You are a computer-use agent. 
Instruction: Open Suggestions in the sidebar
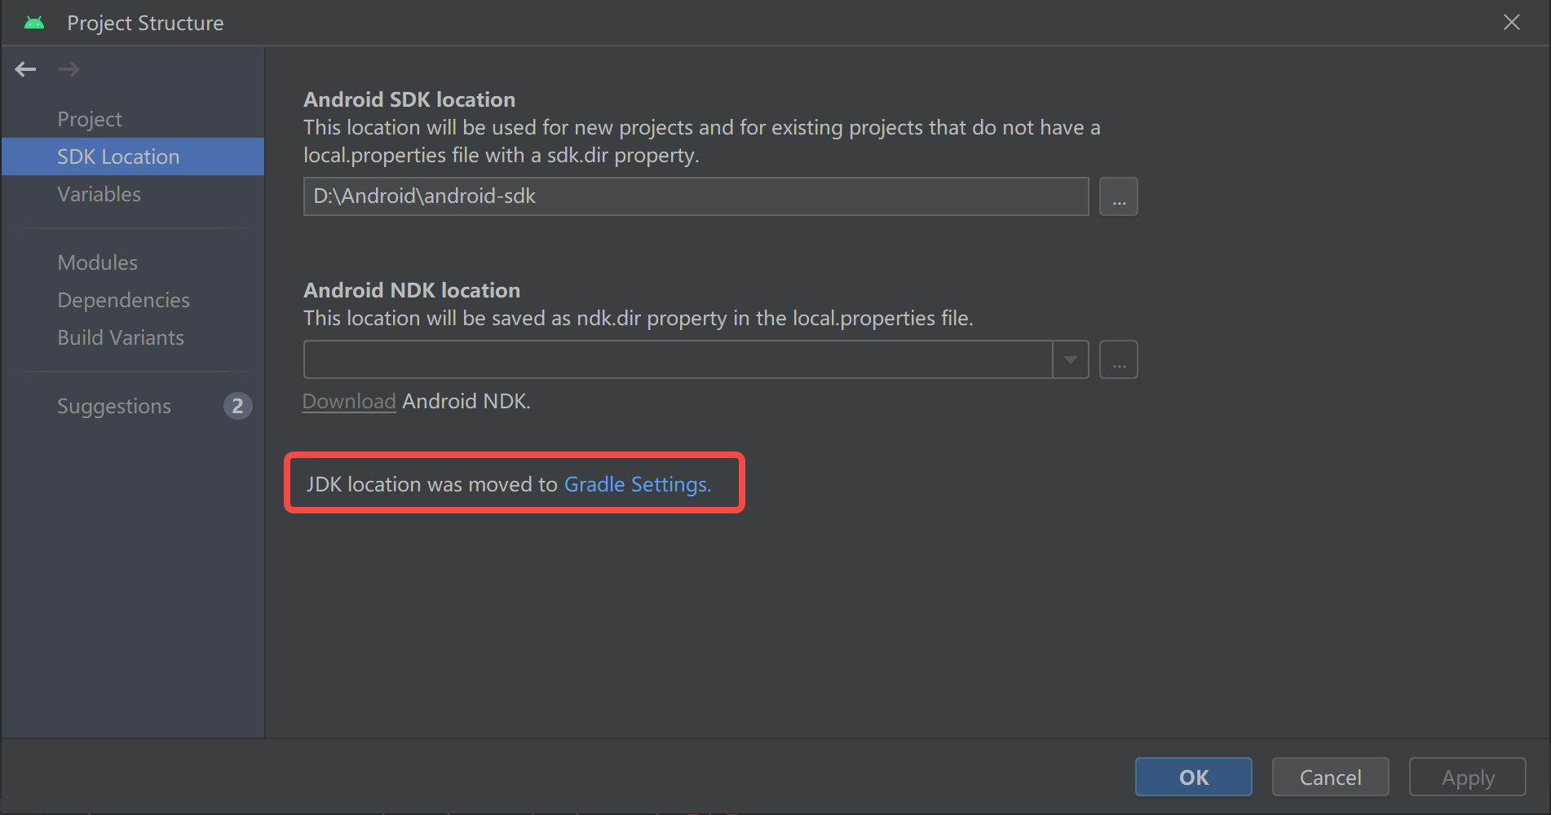[x=114, y=406]
